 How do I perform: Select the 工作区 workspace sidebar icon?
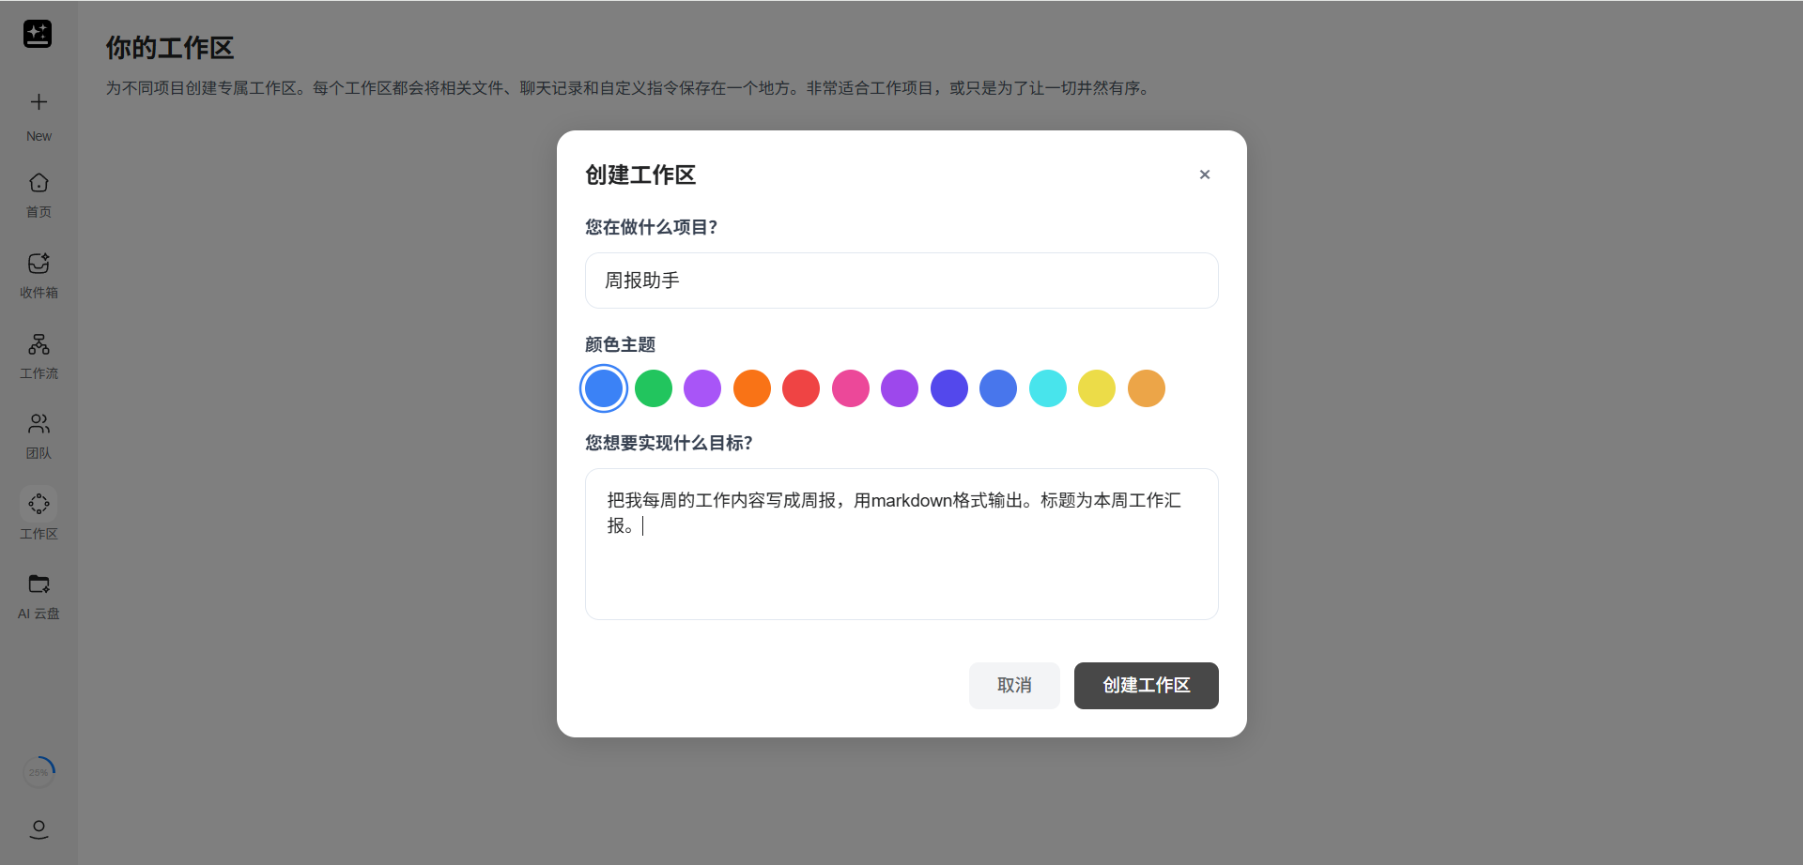coord(39,505)
